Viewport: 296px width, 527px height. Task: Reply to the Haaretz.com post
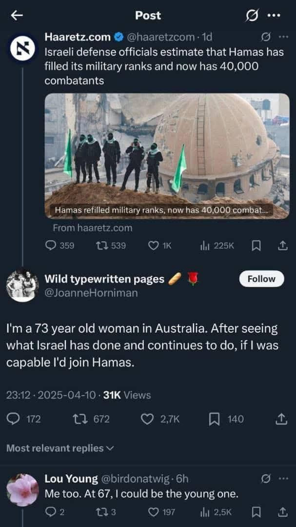tap(51, 245)
